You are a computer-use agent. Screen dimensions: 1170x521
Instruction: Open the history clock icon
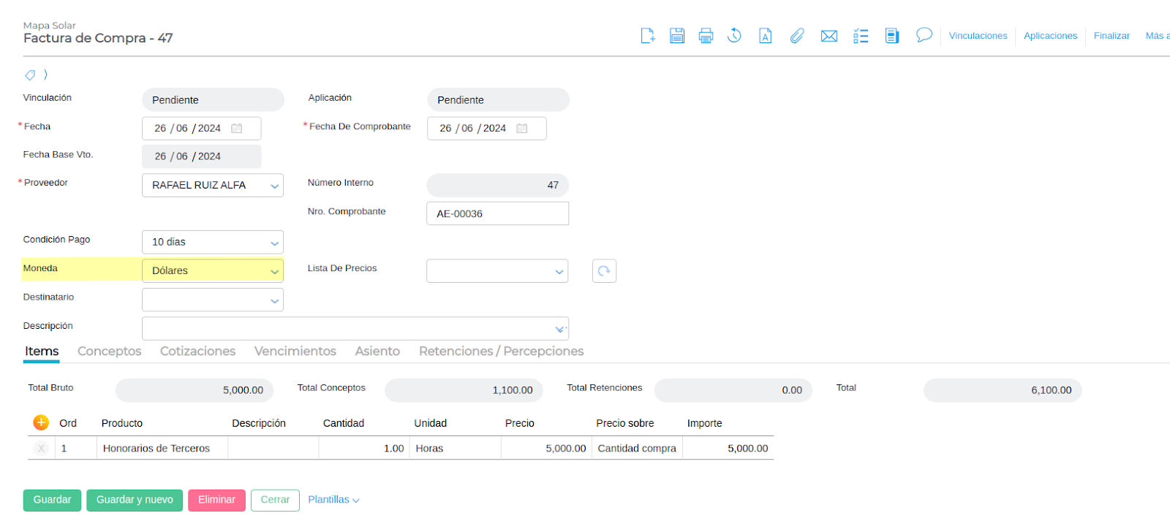point(734,36)
